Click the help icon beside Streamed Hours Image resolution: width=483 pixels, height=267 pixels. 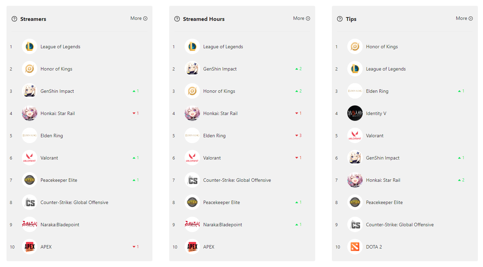[177, 19]
